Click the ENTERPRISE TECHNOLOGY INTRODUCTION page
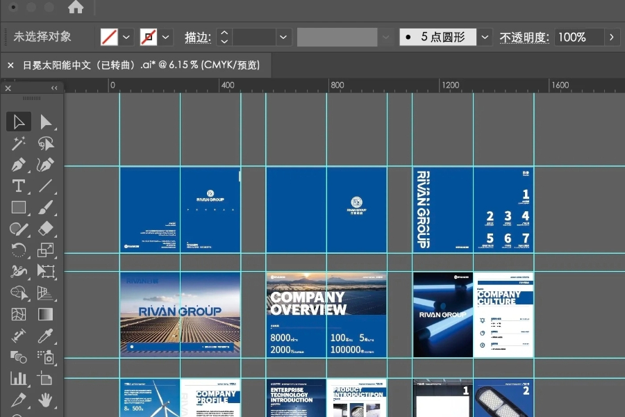 point(296,398)
